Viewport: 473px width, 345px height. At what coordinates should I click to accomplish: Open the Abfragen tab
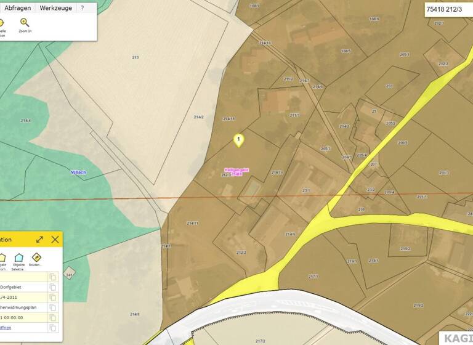pos(17,8)
